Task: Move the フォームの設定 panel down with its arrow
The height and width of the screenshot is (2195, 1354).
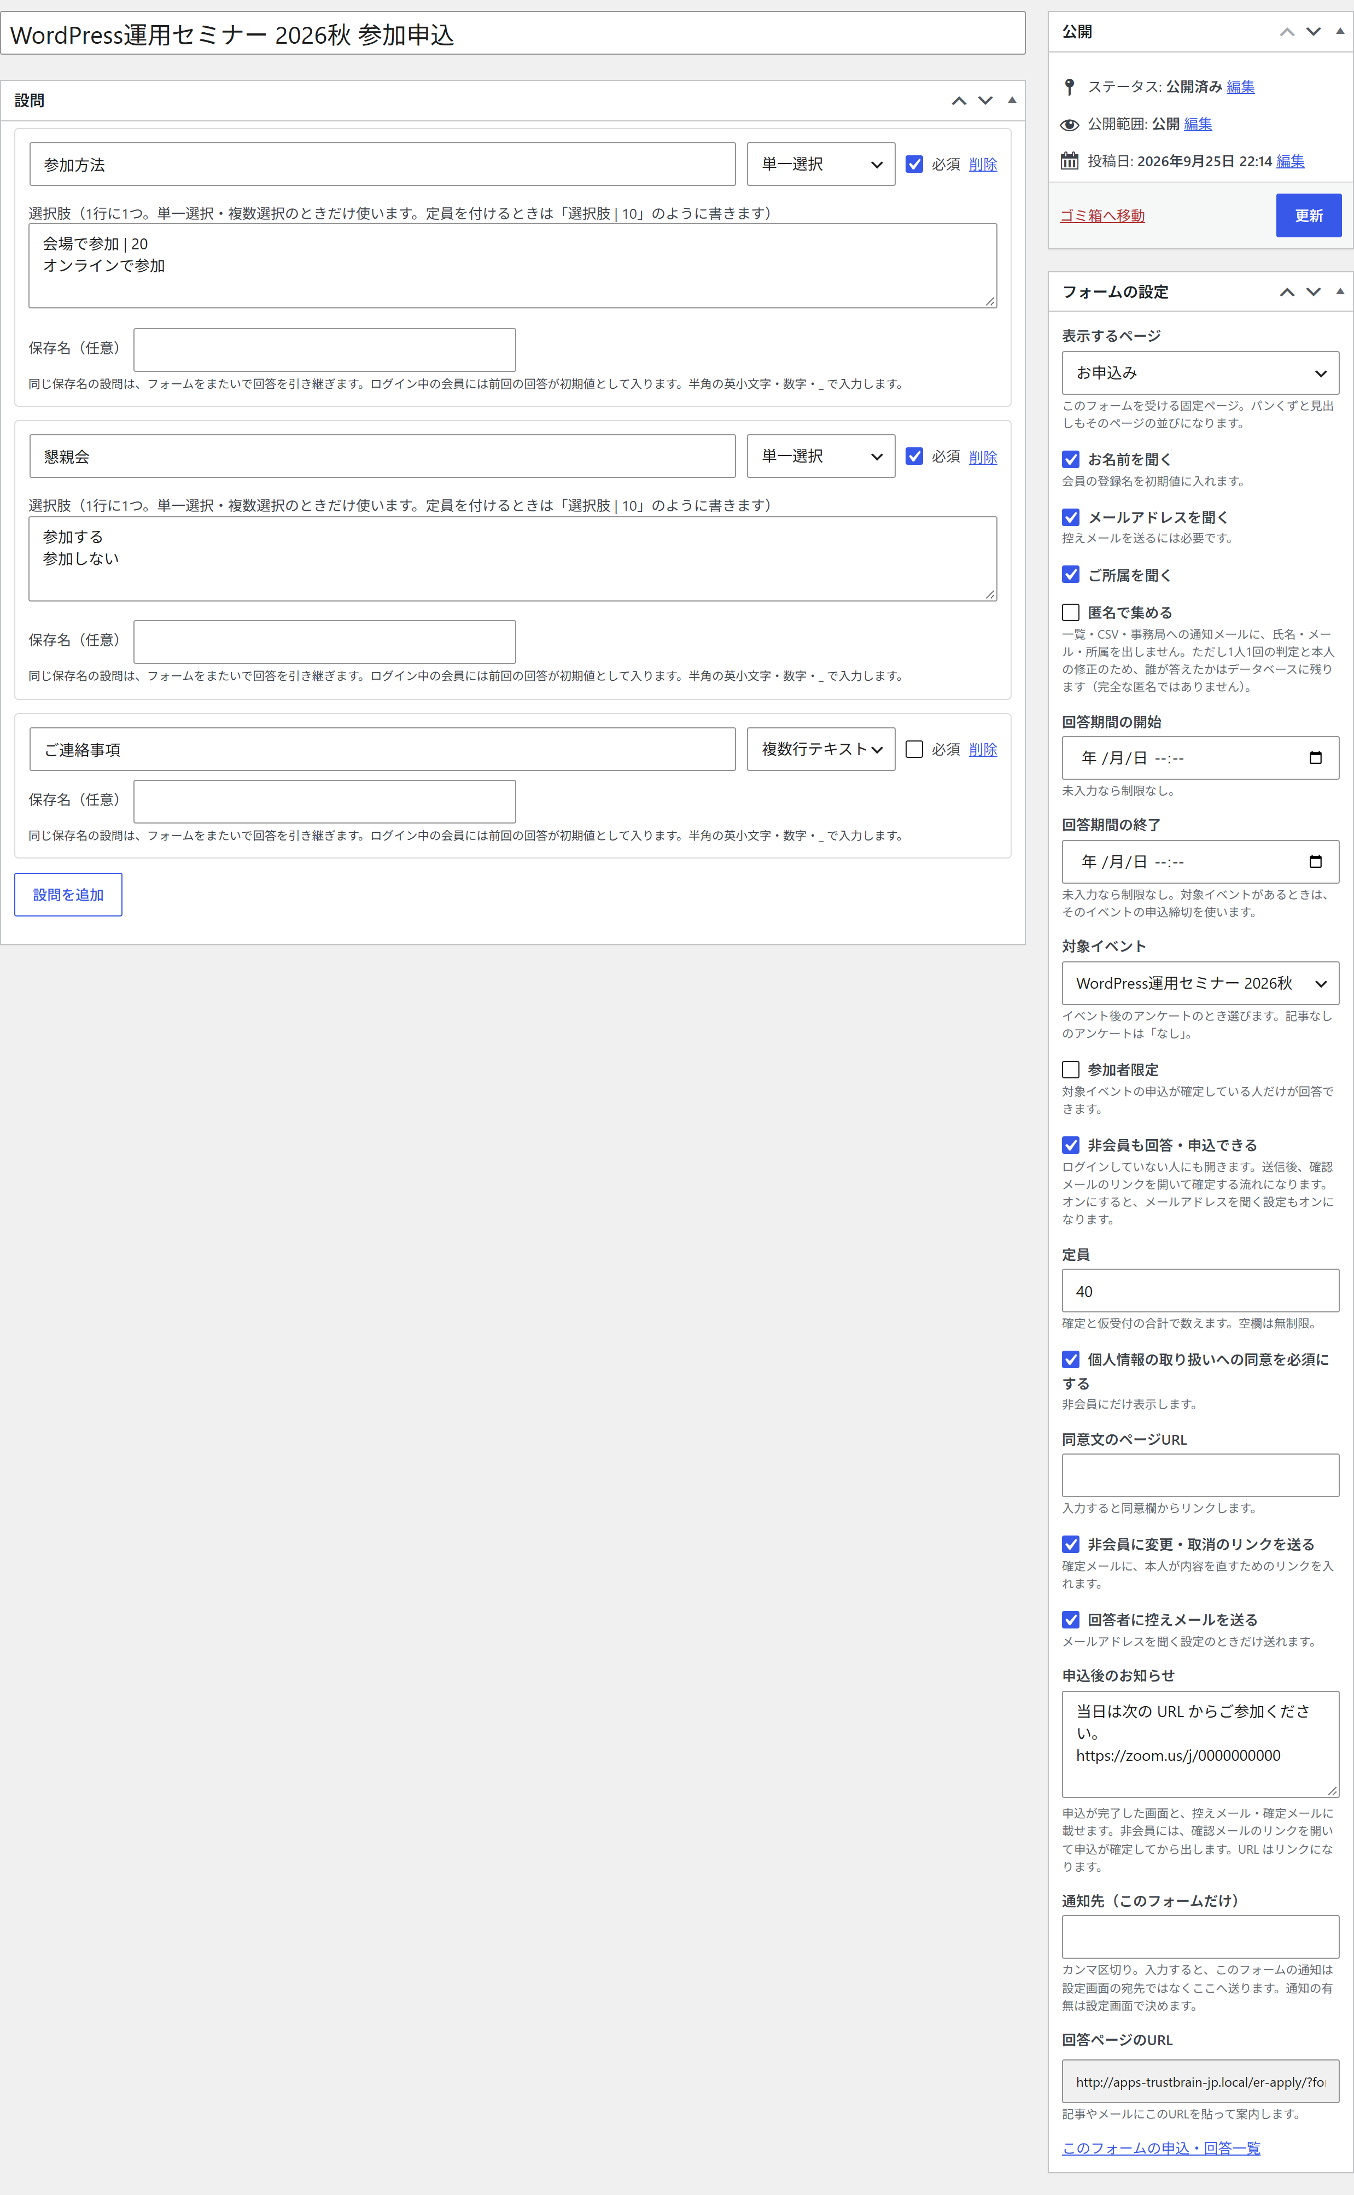Action: coord(1314,292)
